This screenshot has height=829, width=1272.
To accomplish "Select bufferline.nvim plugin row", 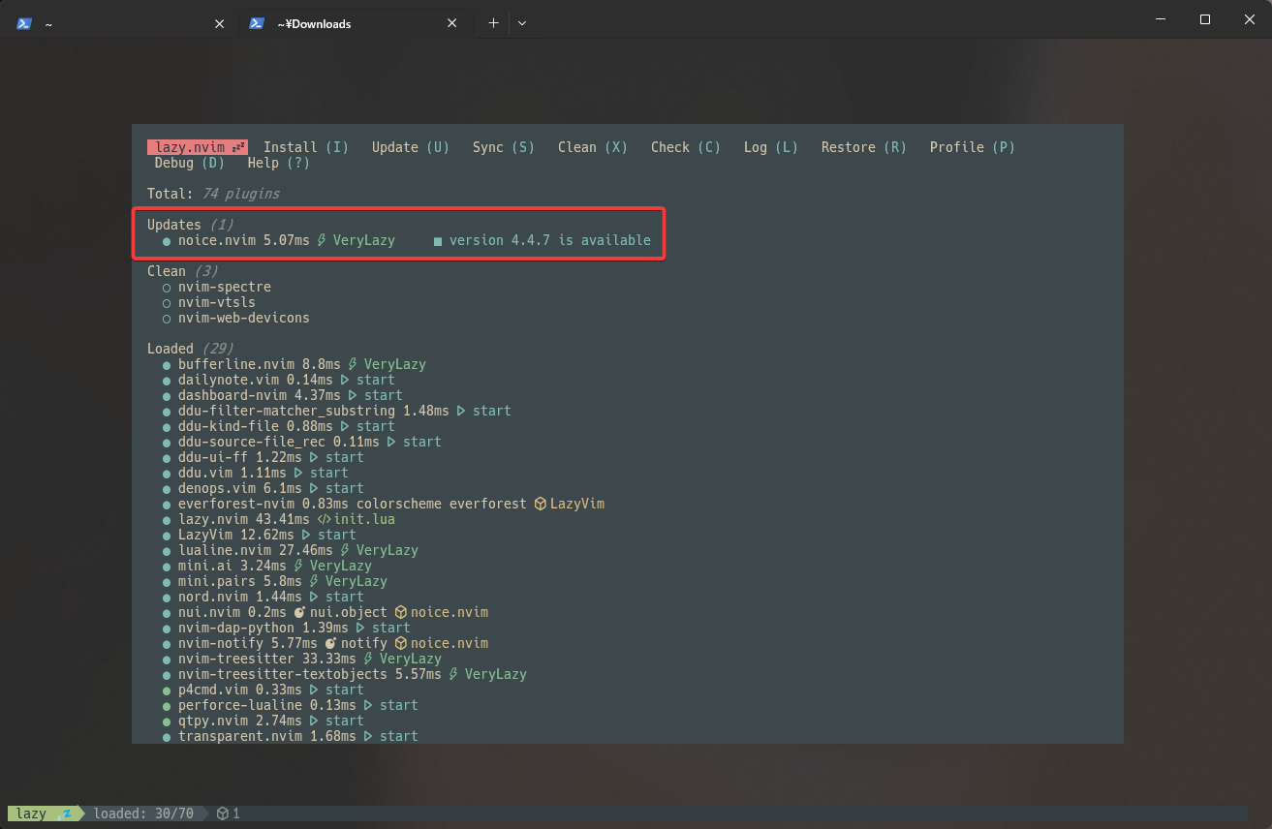I will click(236, 364).
